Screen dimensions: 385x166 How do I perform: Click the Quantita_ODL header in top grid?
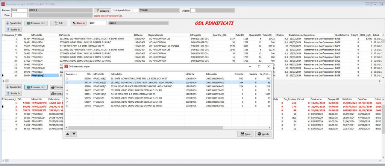(x=224, y=35)
